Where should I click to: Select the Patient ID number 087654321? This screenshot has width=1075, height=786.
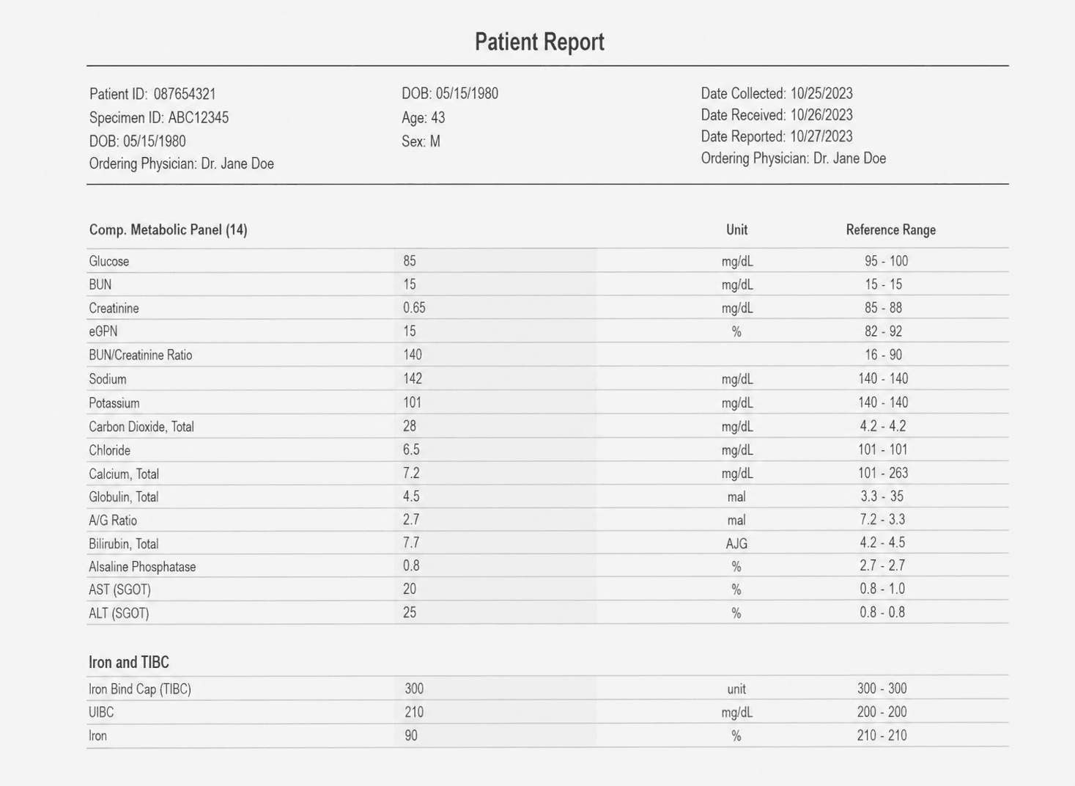click(x=185, y=94)
